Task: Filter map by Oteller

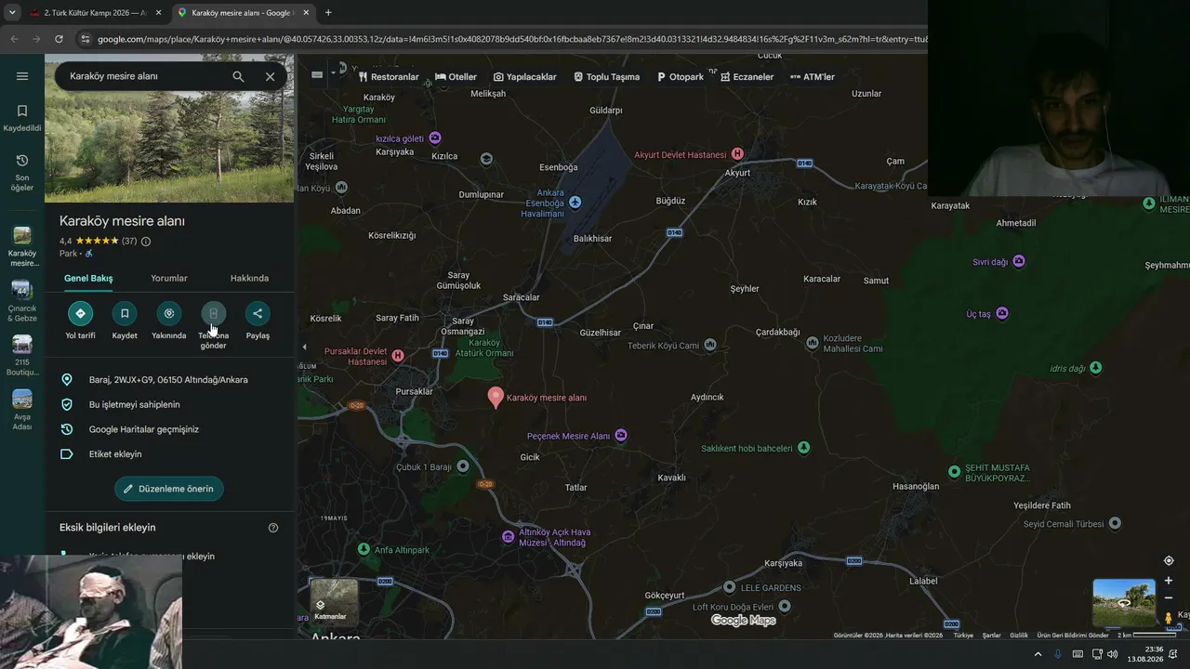Action: click(456, 77)
